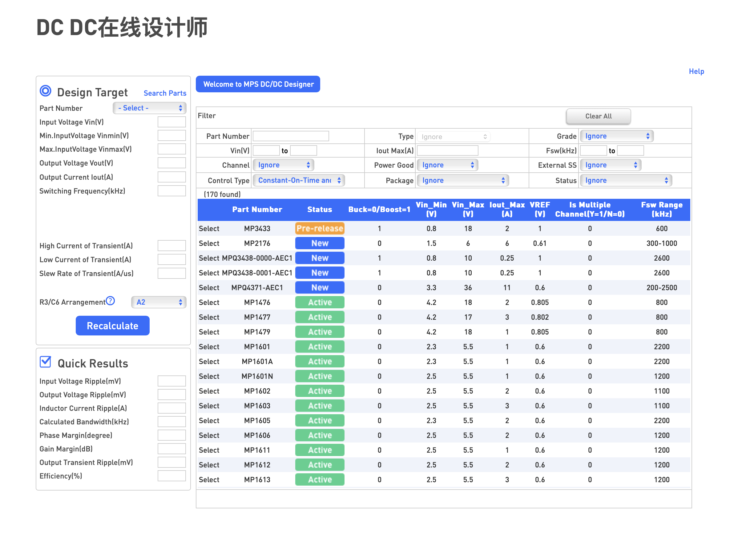Click the Recalculate button

tap(113, 326)
